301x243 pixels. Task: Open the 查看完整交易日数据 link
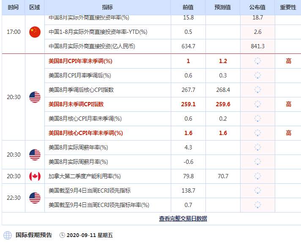tap(183, 218)
